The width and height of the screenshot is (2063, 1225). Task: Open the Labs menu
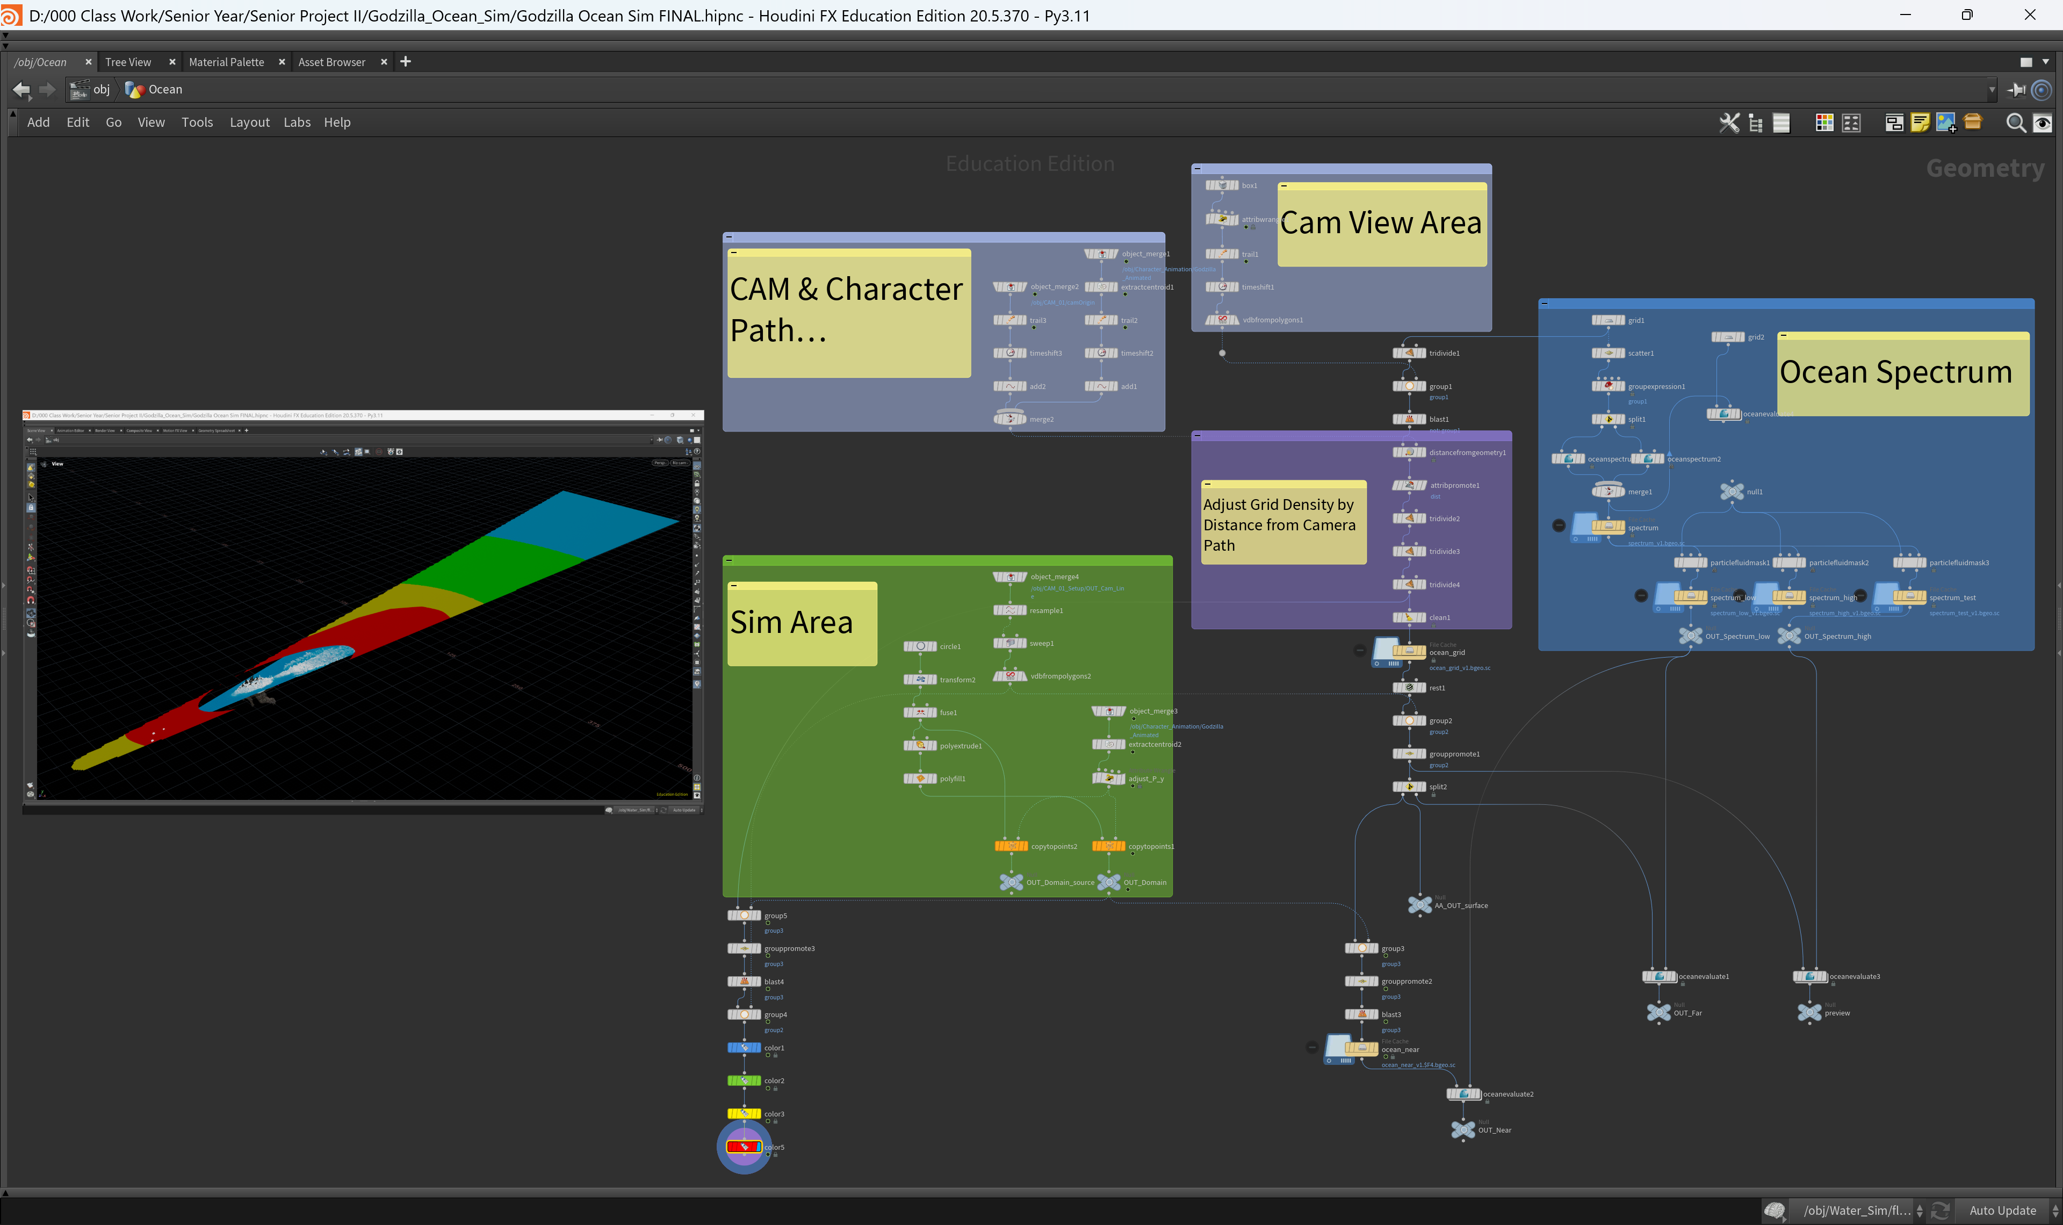pyautogui.click(x=297, y=122)
